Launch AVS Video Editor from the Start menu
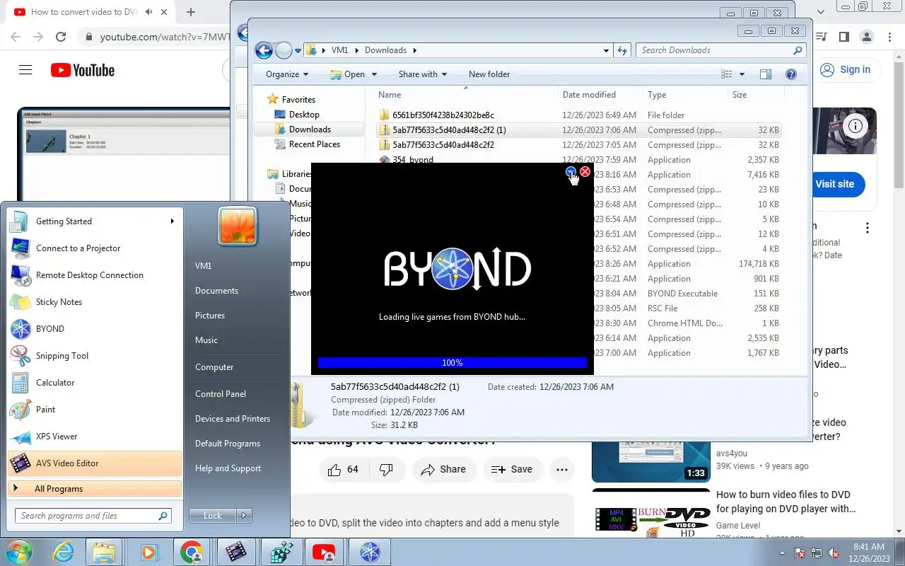The width and height of the screenshot is (905, 566). pos(95,463)
